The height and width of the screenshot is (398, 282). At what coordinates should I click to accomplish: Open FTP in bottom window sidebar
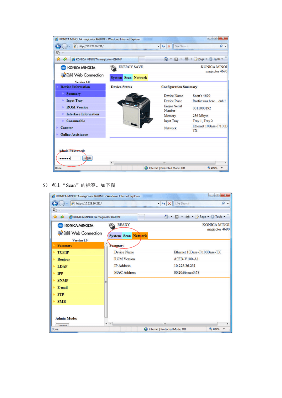[78, 295]
